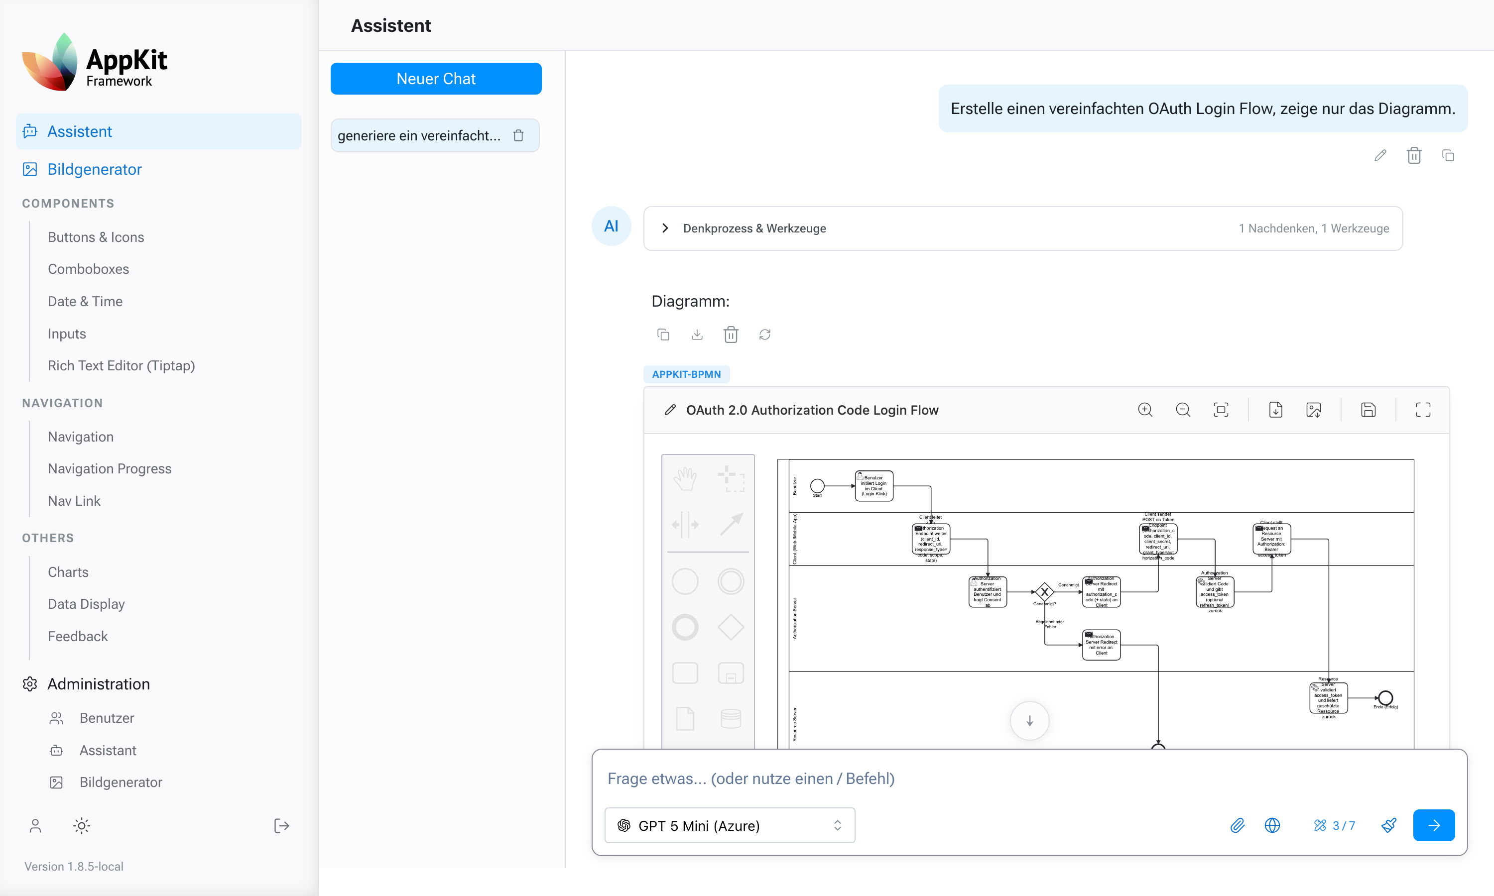Open Bildgenerator in sidebar top
The width and height of the screenshot is (1494, 896).
point(94,169)
